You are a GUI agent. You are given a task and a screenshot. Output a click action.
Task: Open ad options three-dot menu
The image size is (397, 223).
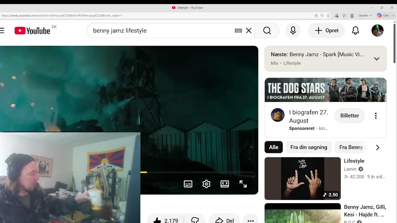click(x=376, y=116)
